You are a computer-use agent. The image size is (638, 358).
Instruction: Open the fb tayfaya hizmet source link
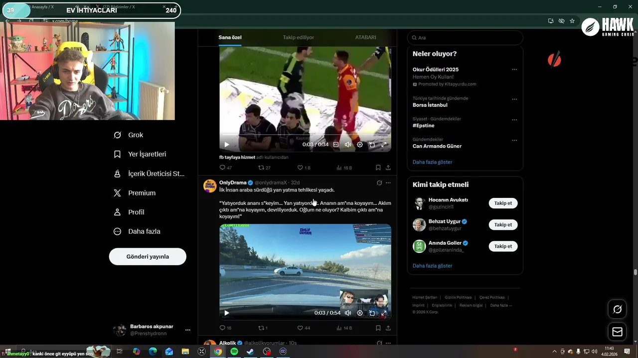[237, 157]
